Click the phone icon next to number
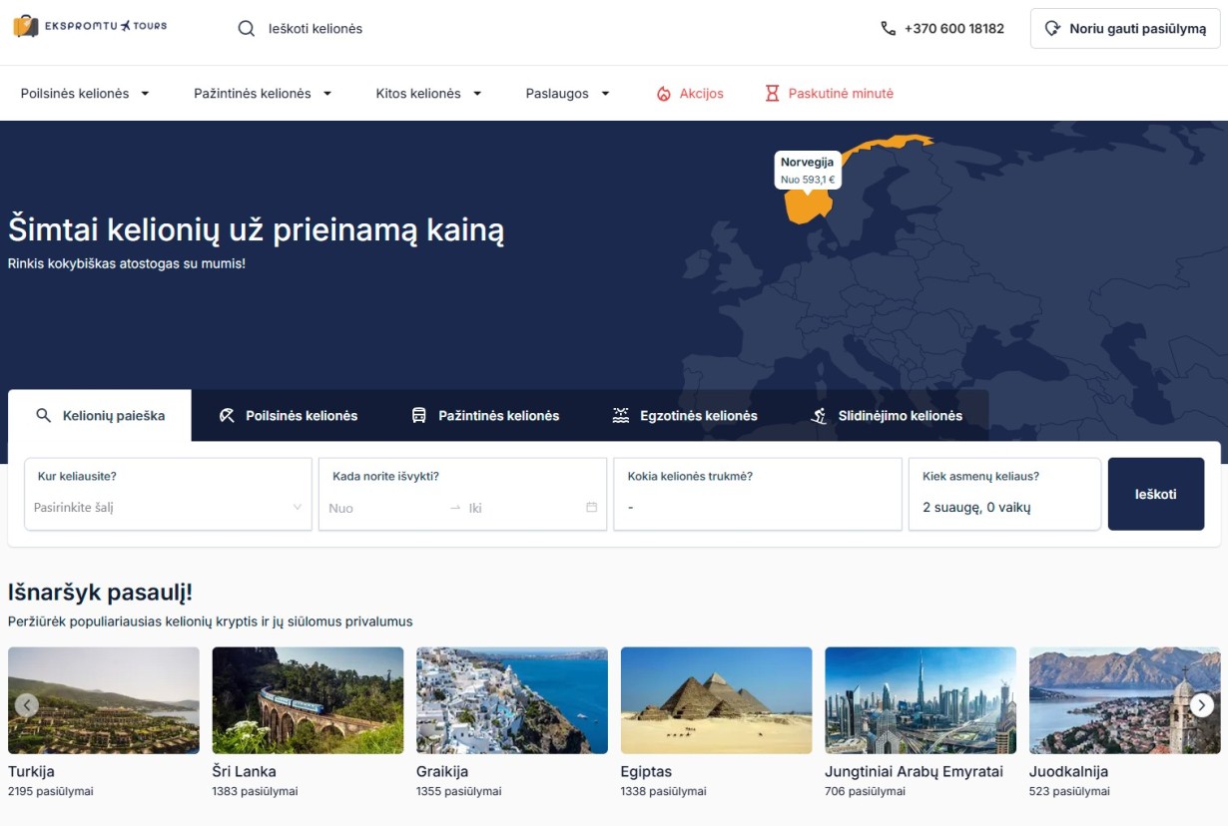The height and width of the screenshot is (826, 1228). tap(888, 29)
